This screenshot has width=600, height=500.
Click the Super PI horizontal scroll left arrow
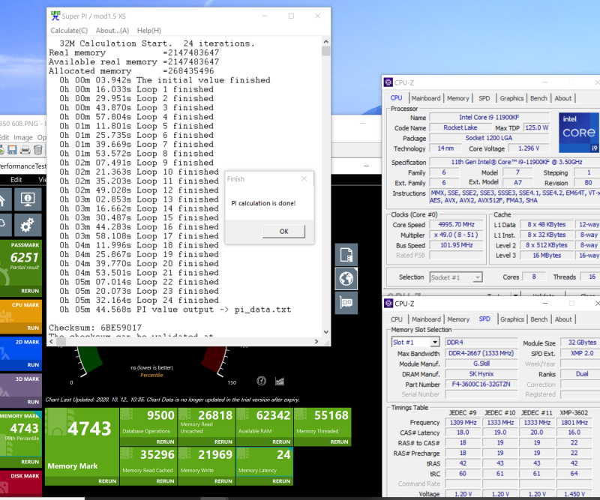coord(52,342)
